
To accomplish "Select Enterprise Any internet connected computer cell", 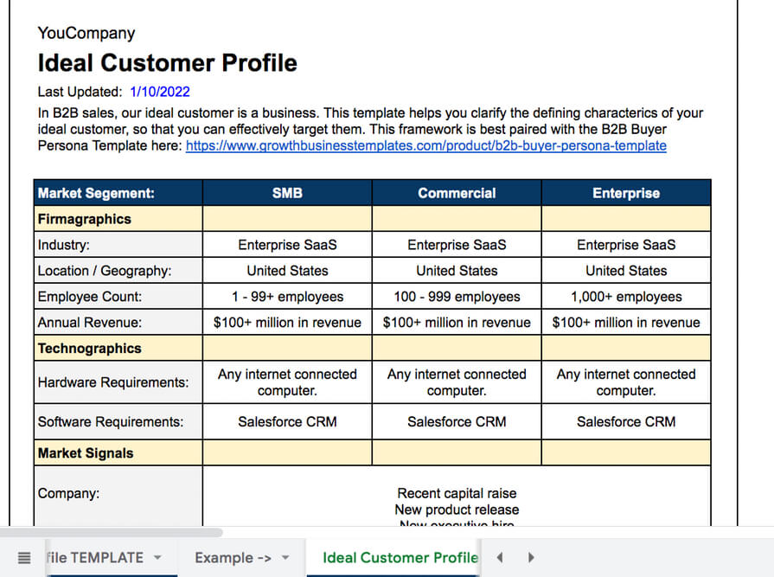I will pyautogui.click(x=626, y=382).
